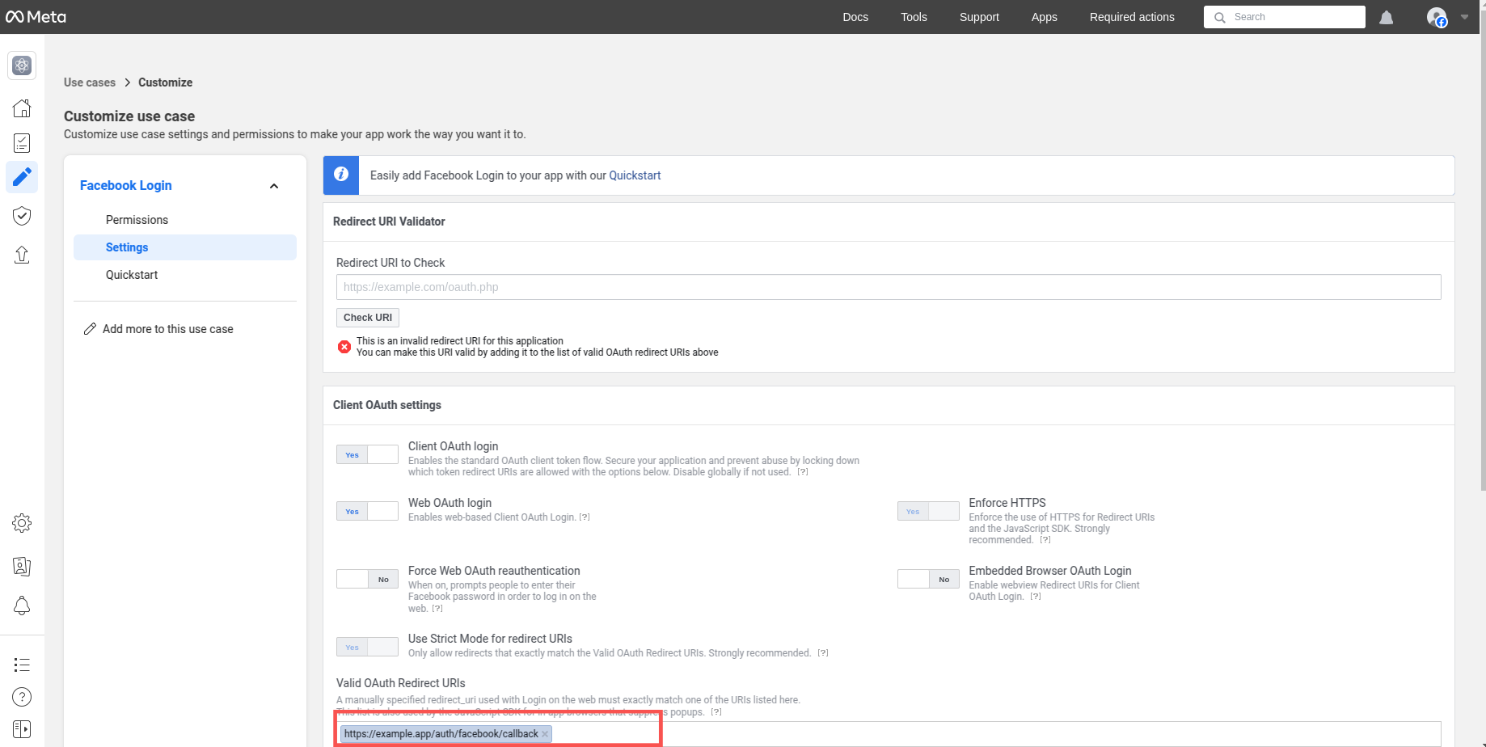Screen dimensions: 1486x747
Task: Open the dashboard home icon in sidebar
Action: (x=22, y=108)
